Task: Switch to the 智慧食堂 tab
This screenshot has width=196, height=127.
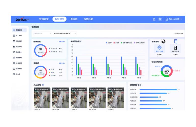Action: (x=44, y=19)
